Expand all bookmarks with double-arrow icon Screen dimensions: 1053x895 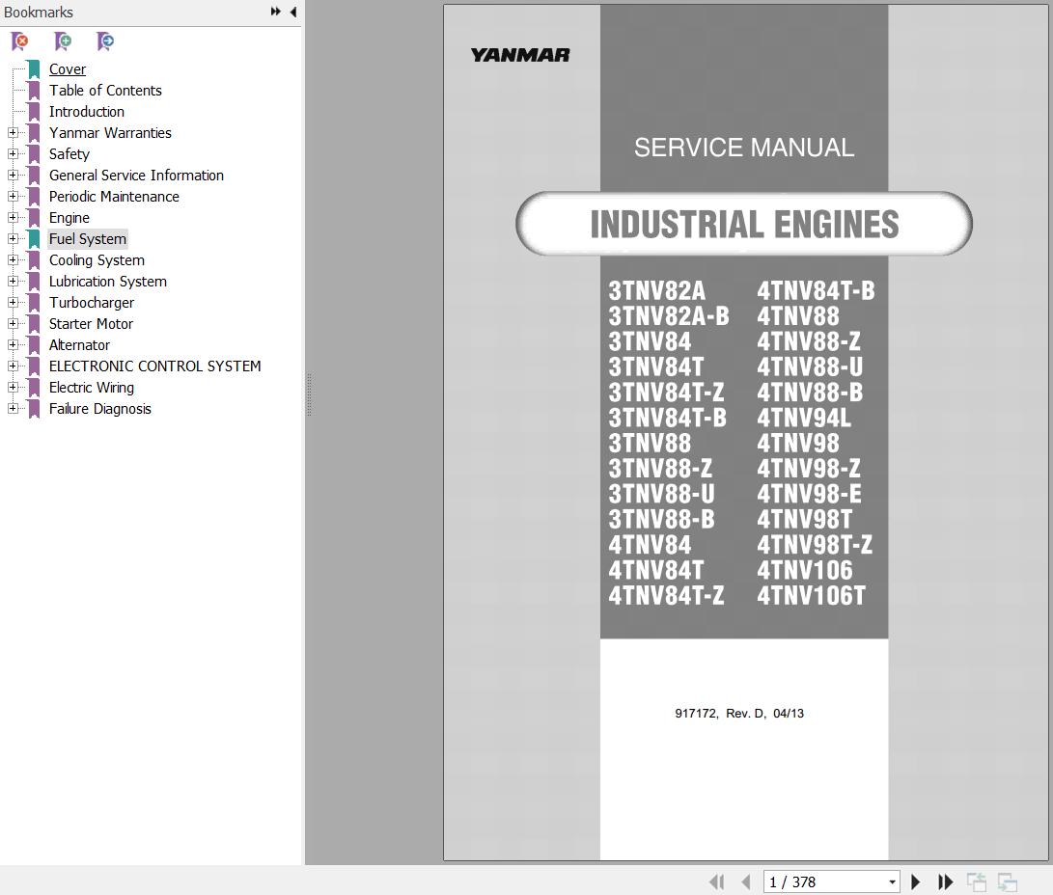(x=275, y=12)
